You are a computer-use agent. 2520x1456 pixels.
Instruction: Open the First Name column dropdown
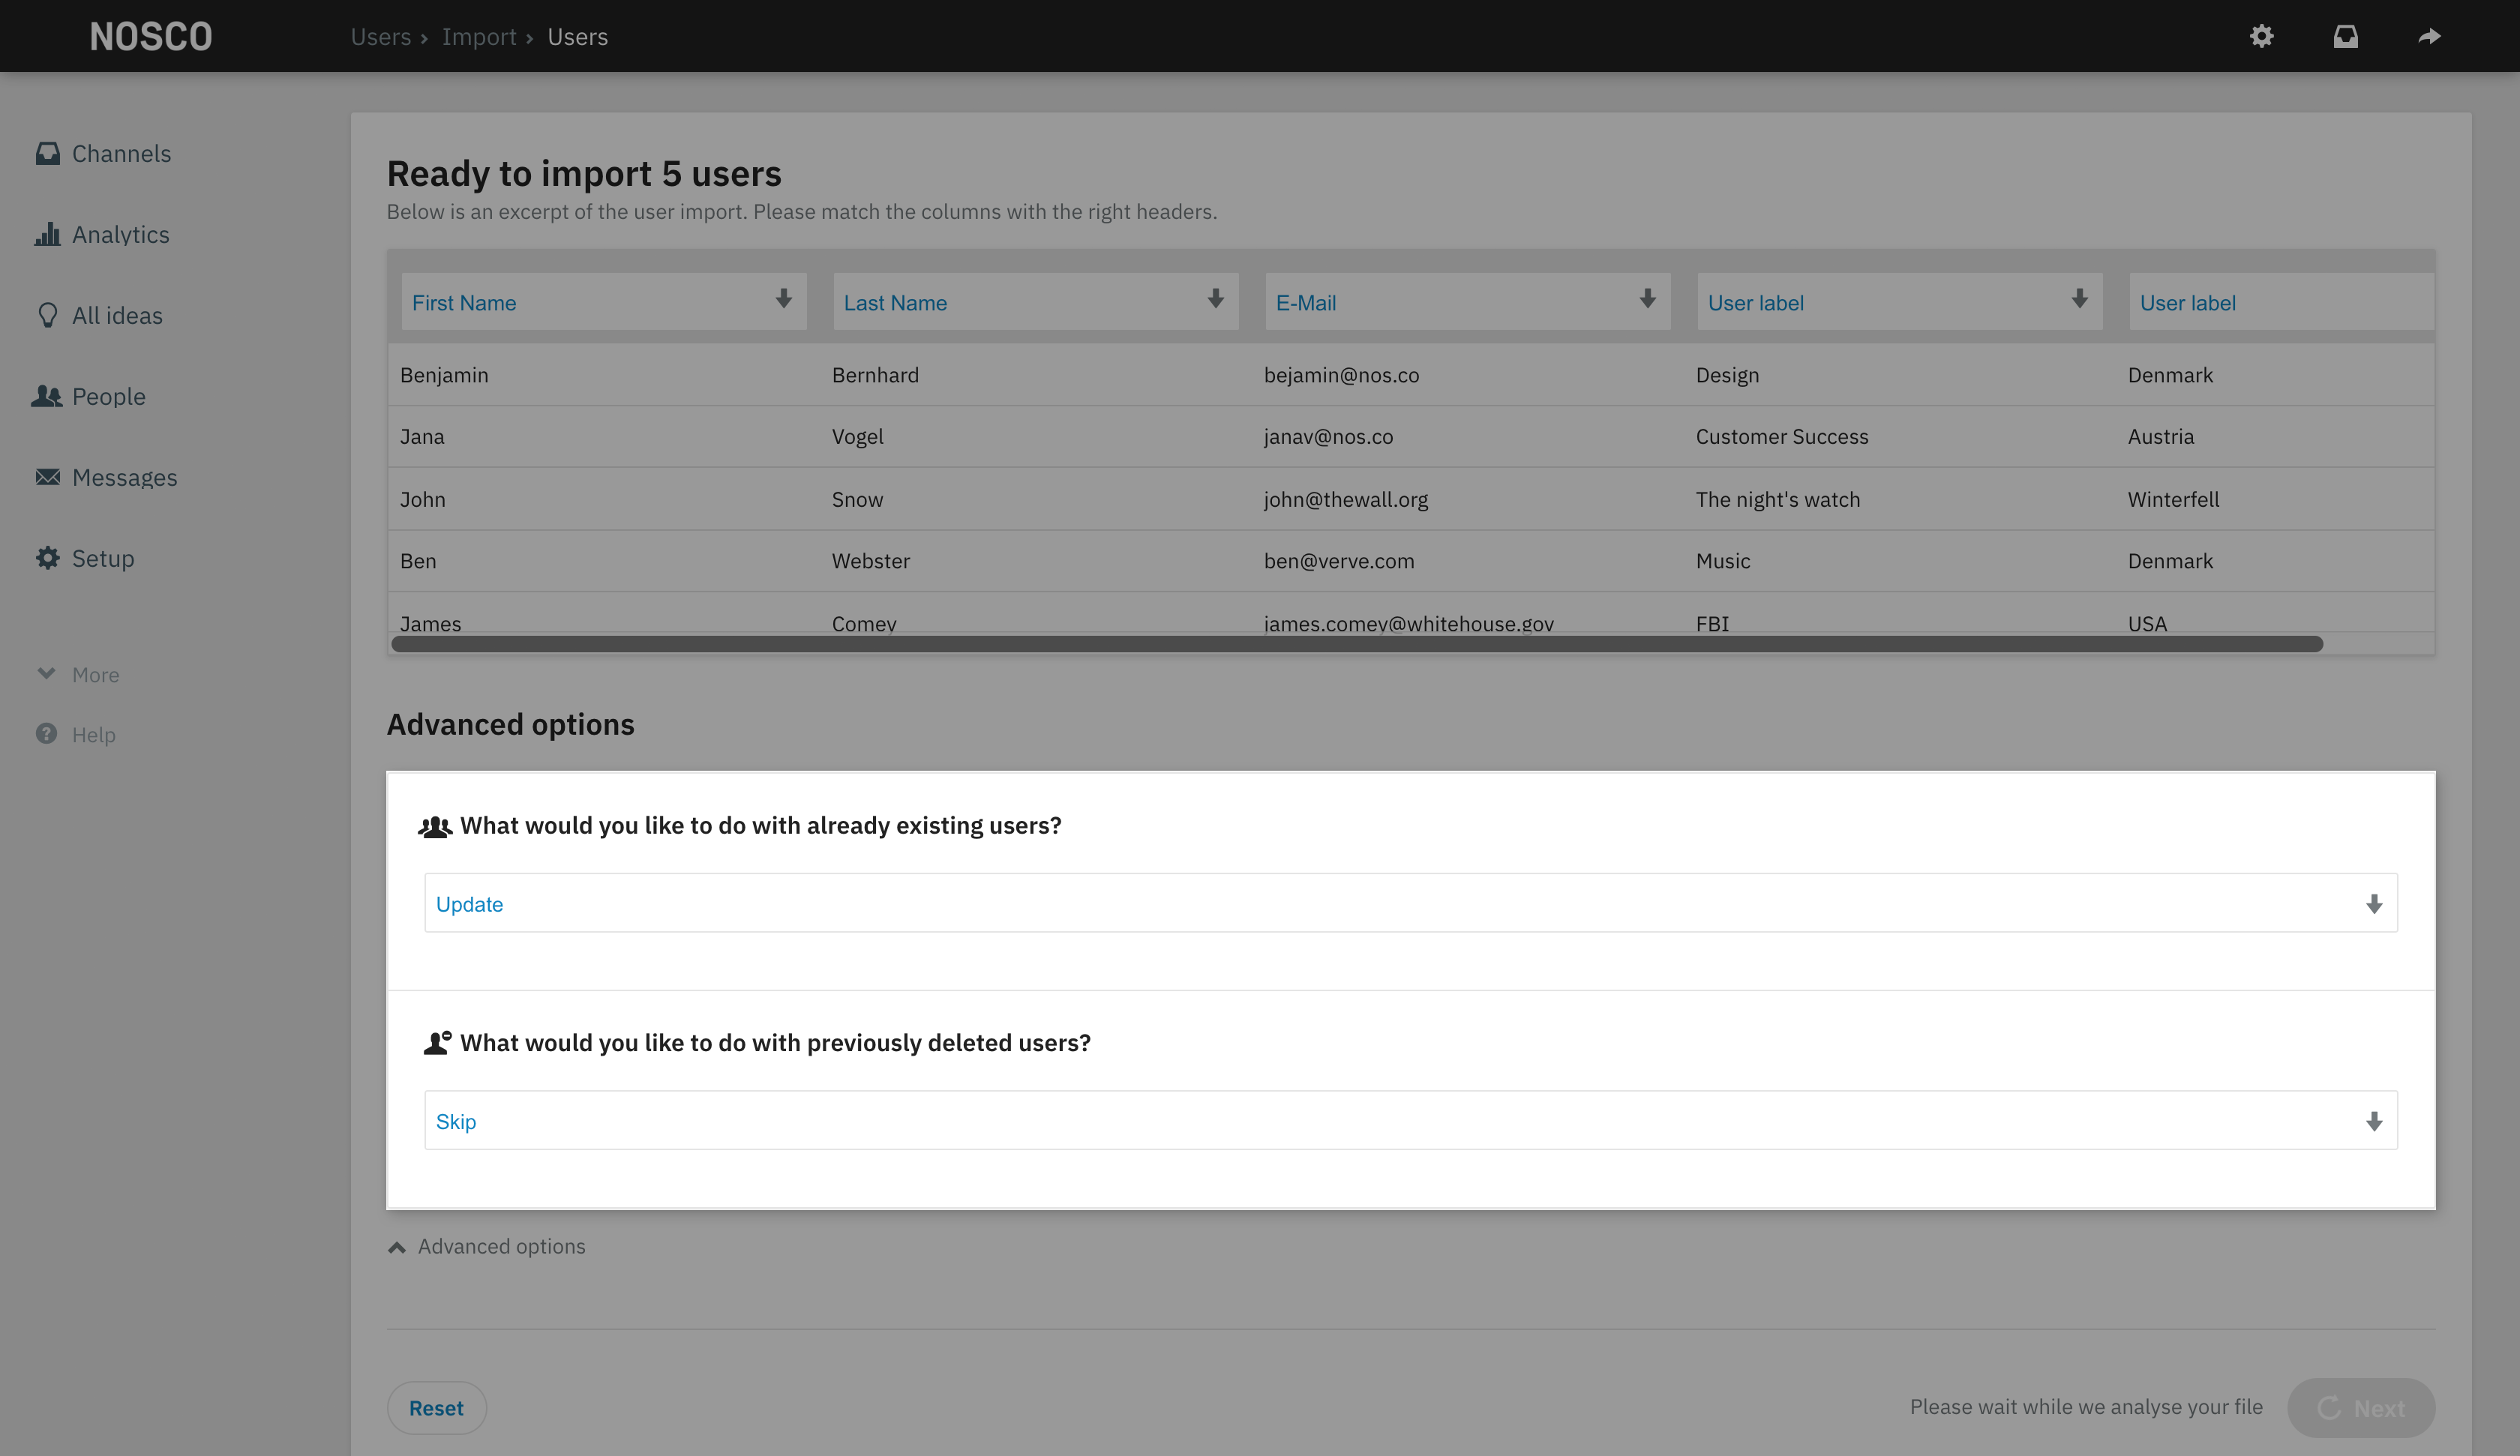[x=604, y=302]
